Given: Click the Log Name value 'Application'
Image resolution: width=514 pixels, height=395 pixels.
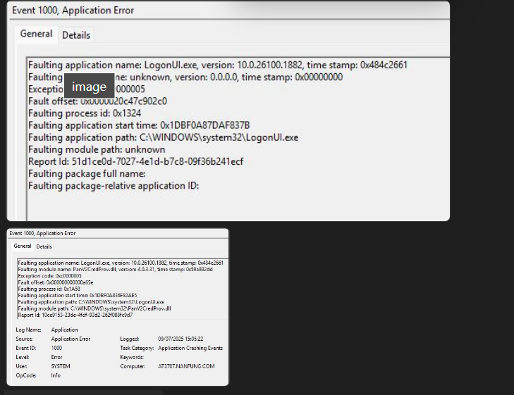Looking at the screenshot, I should (x=65, y=330).
